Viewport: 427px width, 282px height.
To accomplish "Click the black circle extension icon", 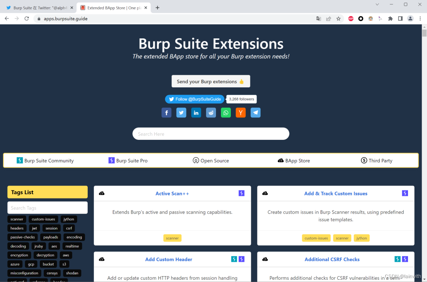I will pos(361,19).
